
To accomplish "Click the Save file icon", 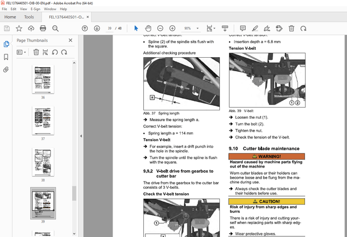I will (7, 29).
